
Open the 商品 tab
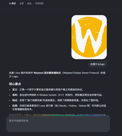[x=29, y=4]
